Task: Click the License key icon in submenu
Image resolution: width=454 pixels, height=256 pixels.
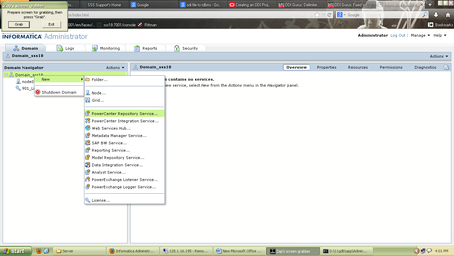Action: 87,200
